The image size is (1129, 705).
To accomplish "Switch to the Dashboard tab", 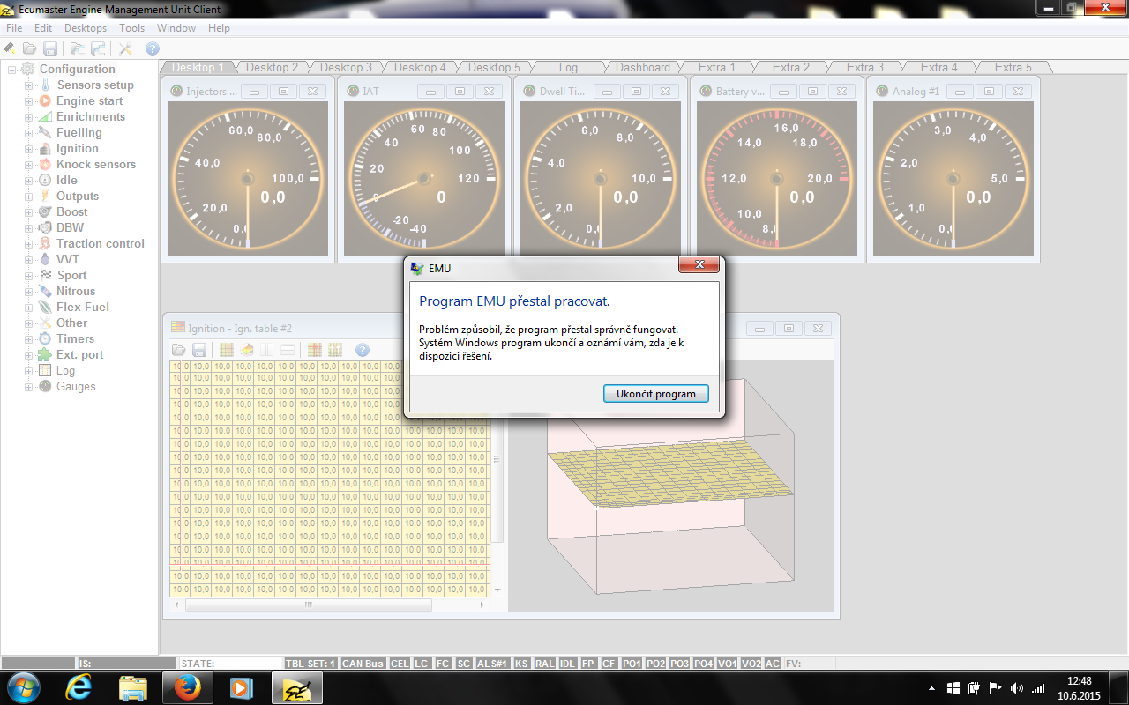I will [x=642, y=67].
